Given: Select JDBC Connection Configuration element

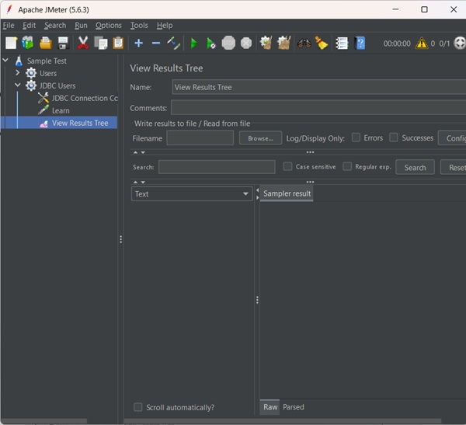Looking at the screenshot, I should pyautogui.click(x=85, y=98).
